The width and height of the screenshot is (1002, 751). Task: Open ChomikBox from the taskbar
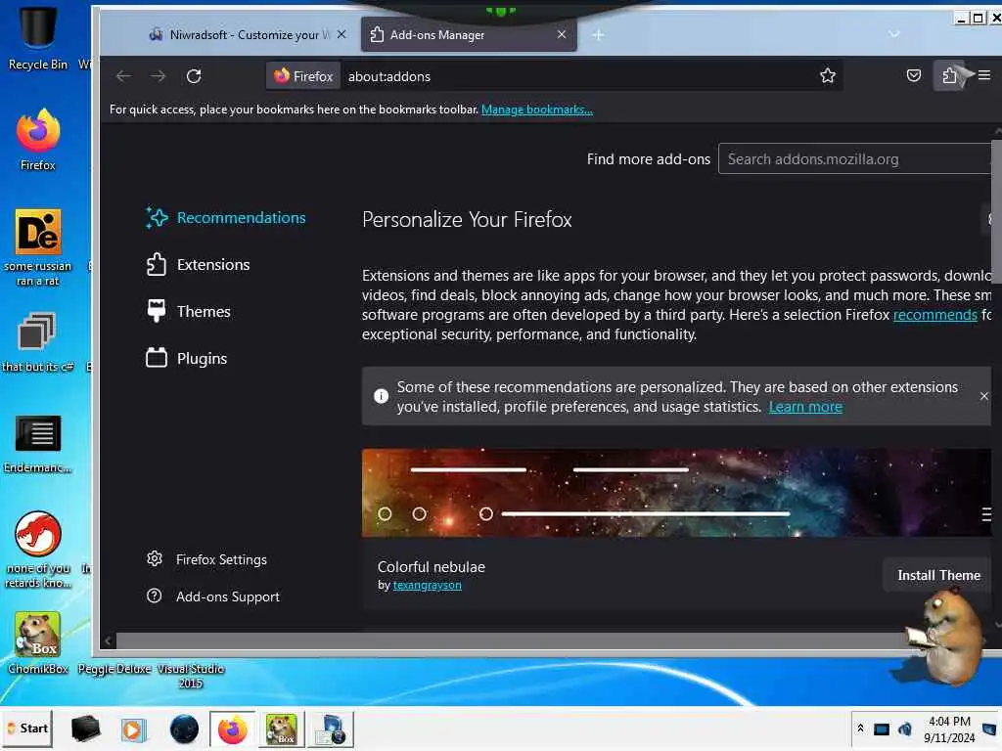[x=282, y=729]
